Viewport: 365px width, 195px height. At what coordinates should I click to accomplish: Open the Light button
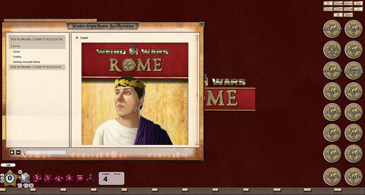338,9
